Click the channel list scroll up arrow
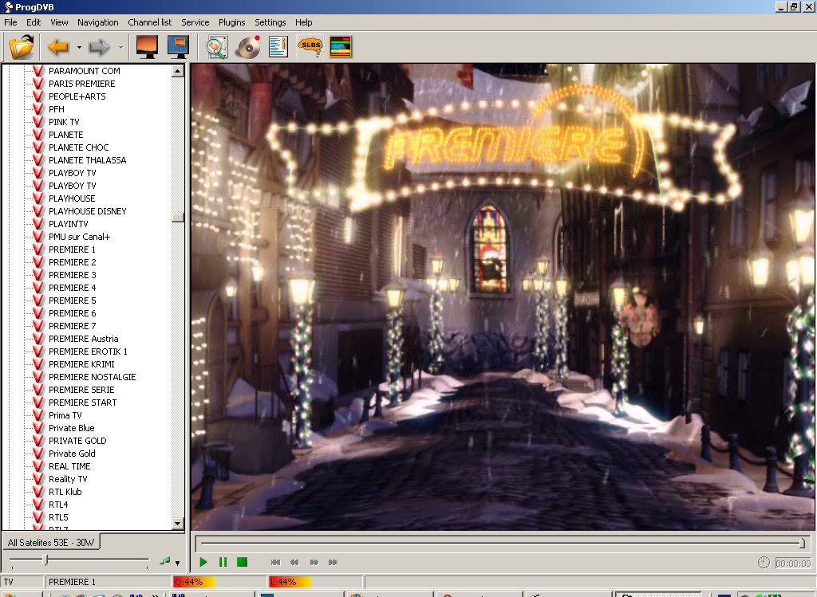The image size is (817, 597). click(x=178, y=71)
